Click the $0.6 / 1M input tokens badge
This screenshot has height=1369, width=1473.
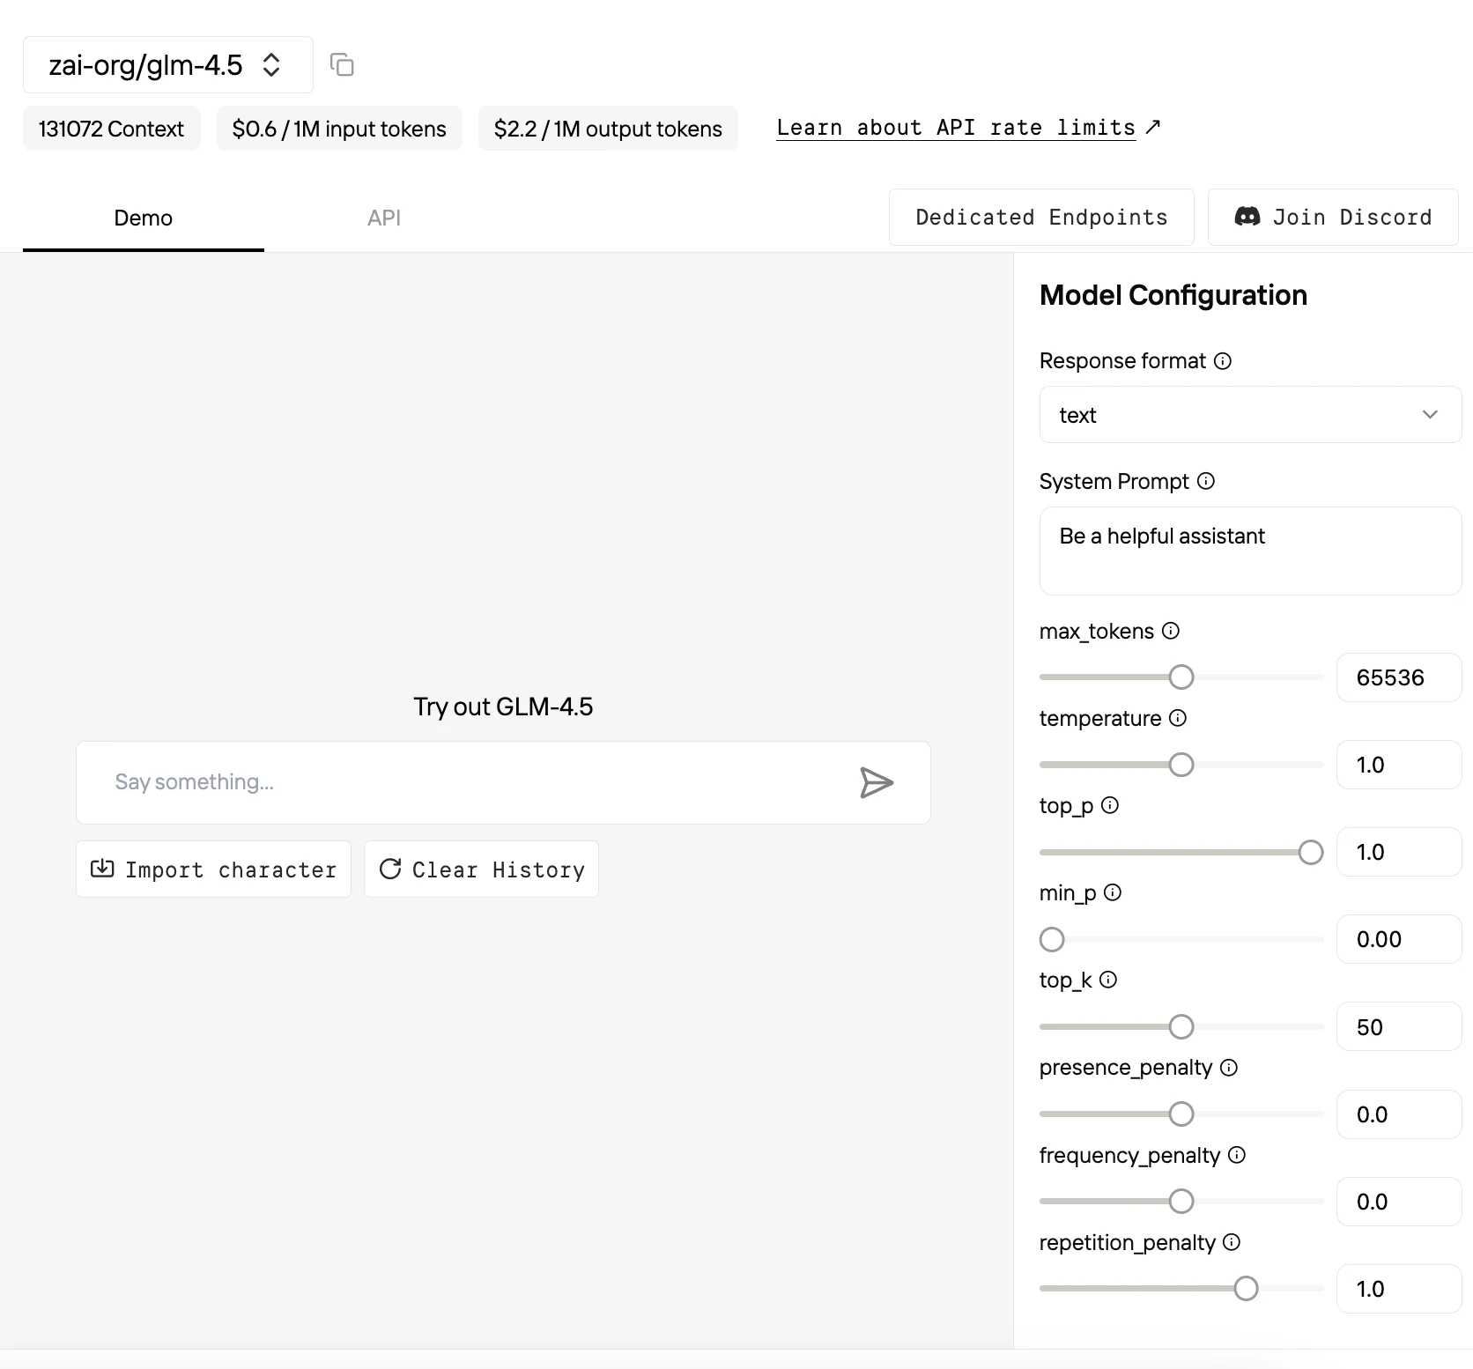[339, 129]
